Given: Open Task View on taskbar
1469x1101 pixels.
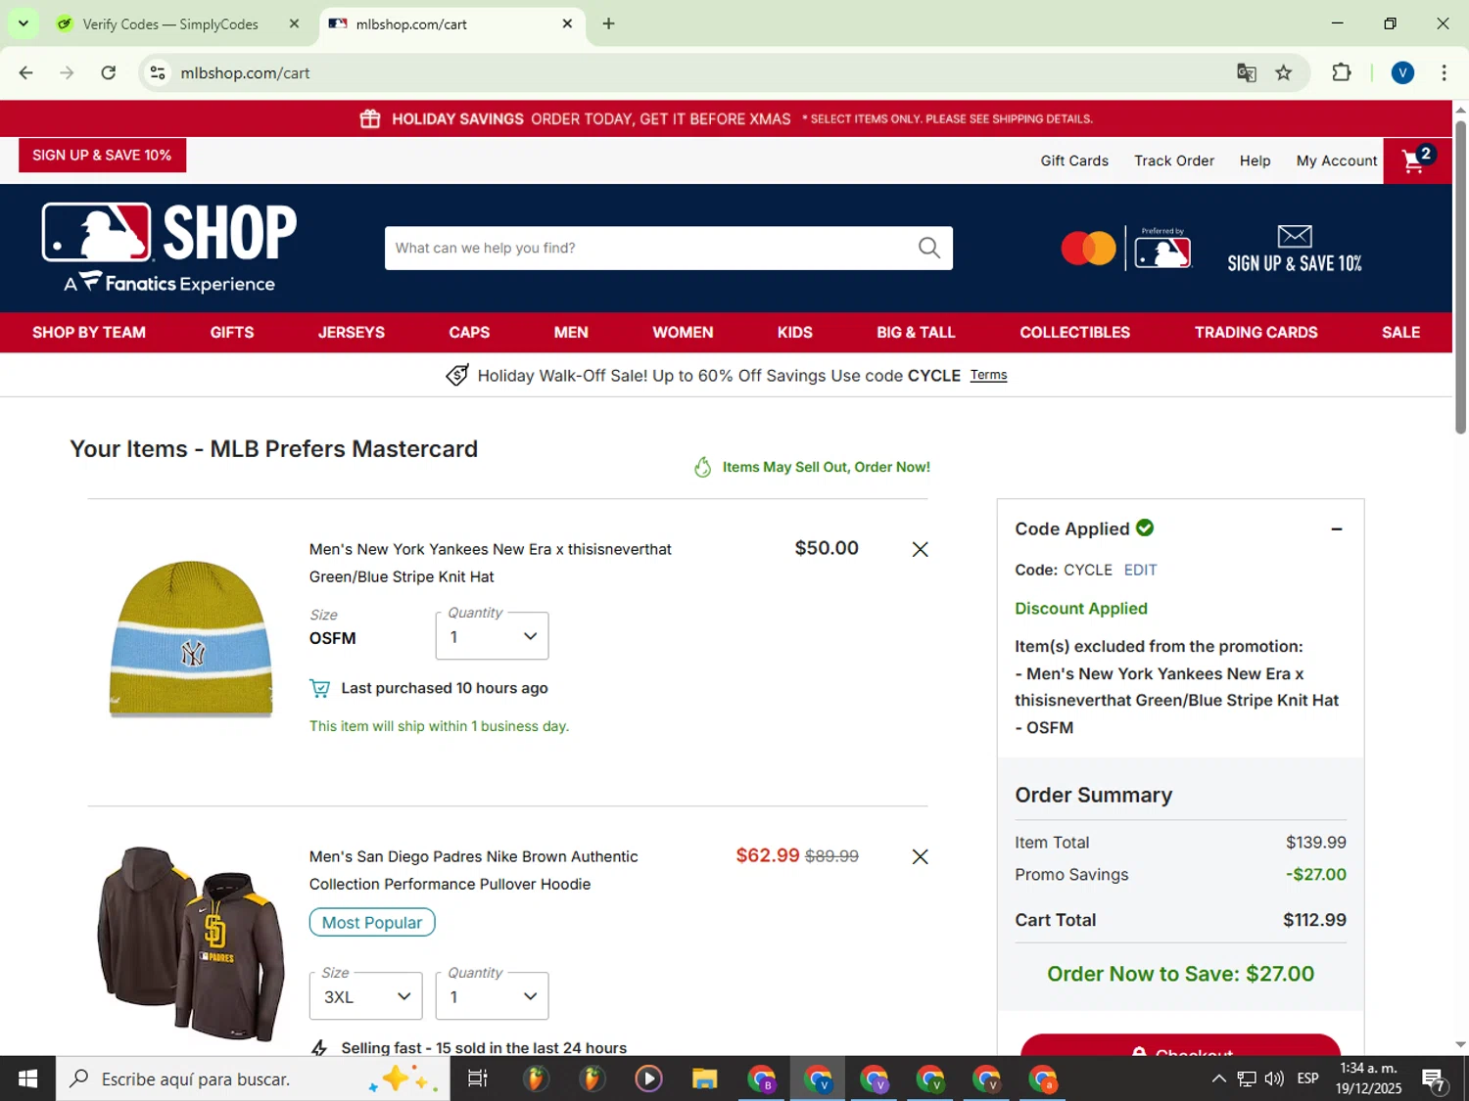Looking at the screenshot, I should tap(477, 1078).
